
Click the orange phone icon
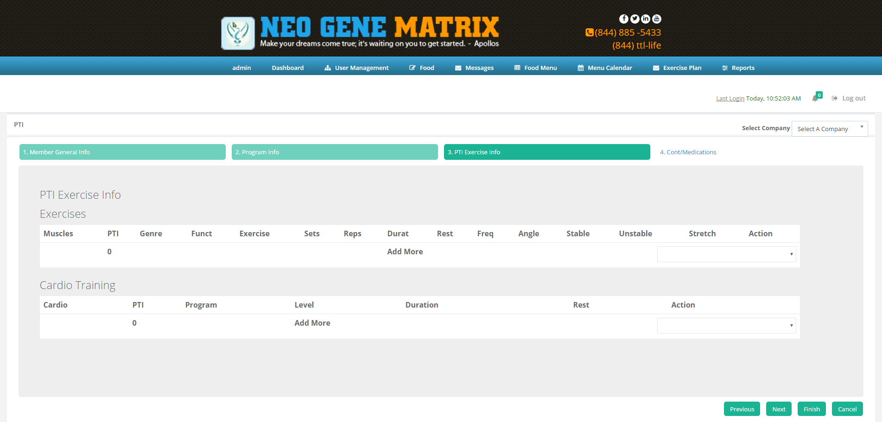pos(590,32)
